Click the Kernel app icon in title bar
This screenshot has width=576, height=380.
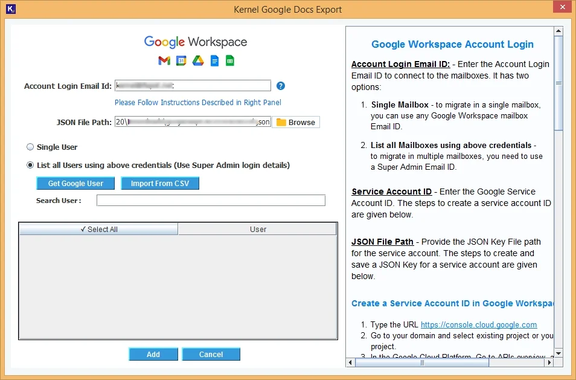coord(10,9)
